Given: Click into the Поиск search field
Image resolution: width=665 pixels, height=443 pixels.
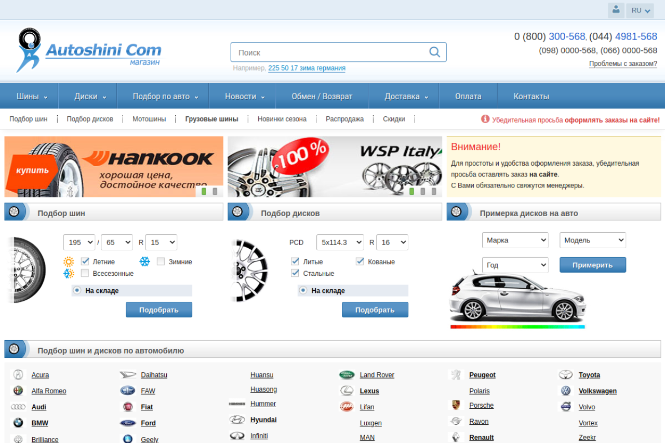Looking at the screenshot, I should pos(330,52).
